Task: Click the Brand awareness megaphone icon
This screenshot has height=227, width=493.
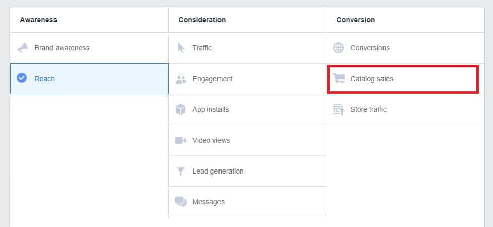Action: 22,48
